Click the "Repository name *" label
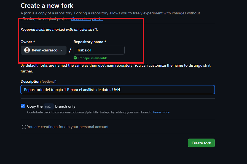The image size is (247, 164). [x=90, y=42]
